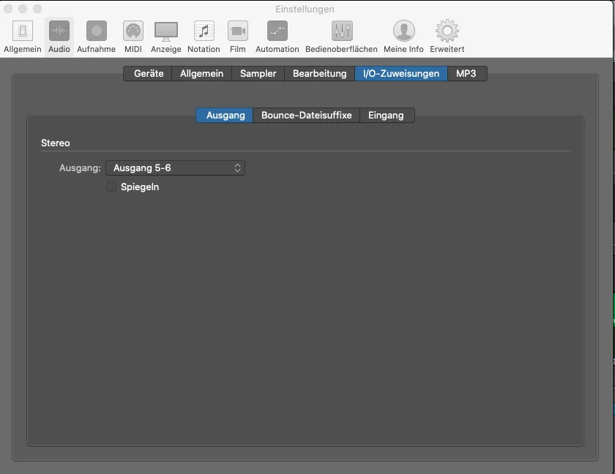The image size is (615, 474).
Task: Open Automation preferences icon
Action: 277,31
